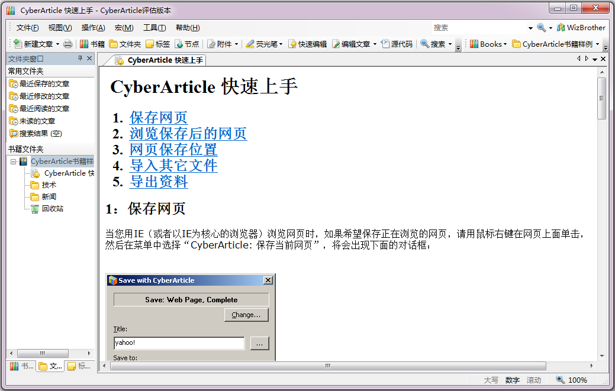Select the 新闻 folder in tree

pos(44,196)
